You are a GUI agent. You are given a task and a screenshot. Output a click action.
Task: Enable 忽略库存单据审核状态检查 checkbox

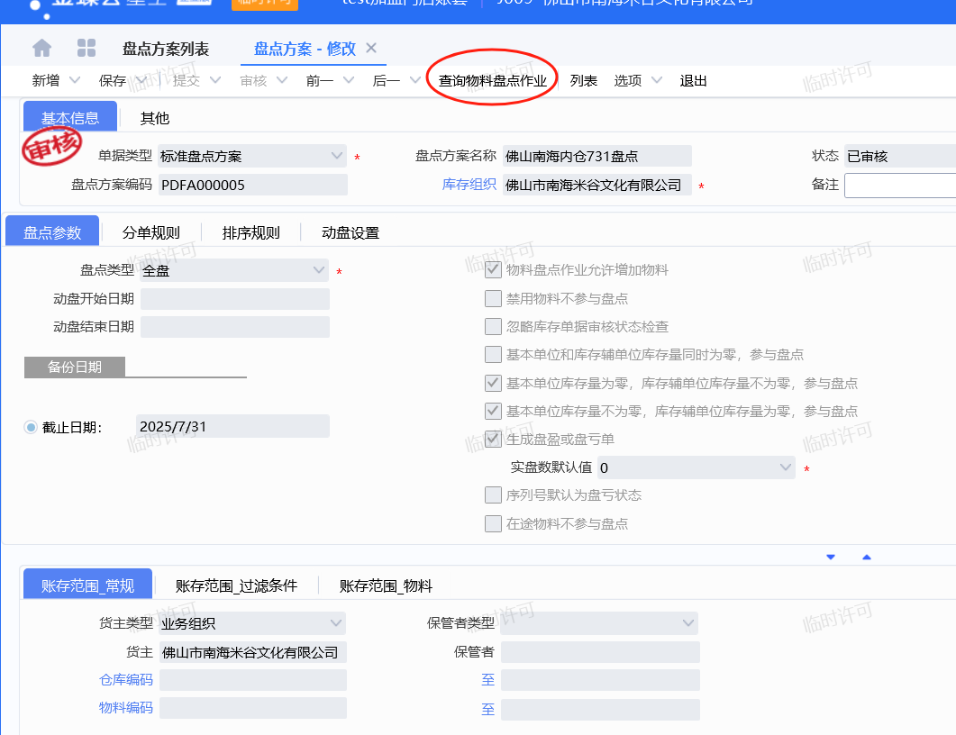[x=493, y=327]
